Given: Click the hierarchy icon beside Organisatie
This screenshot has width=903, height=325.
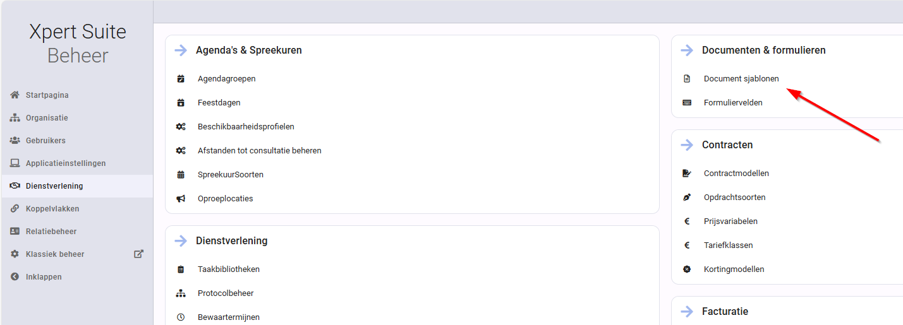Looking at the screenshot, I should [15, 118].
